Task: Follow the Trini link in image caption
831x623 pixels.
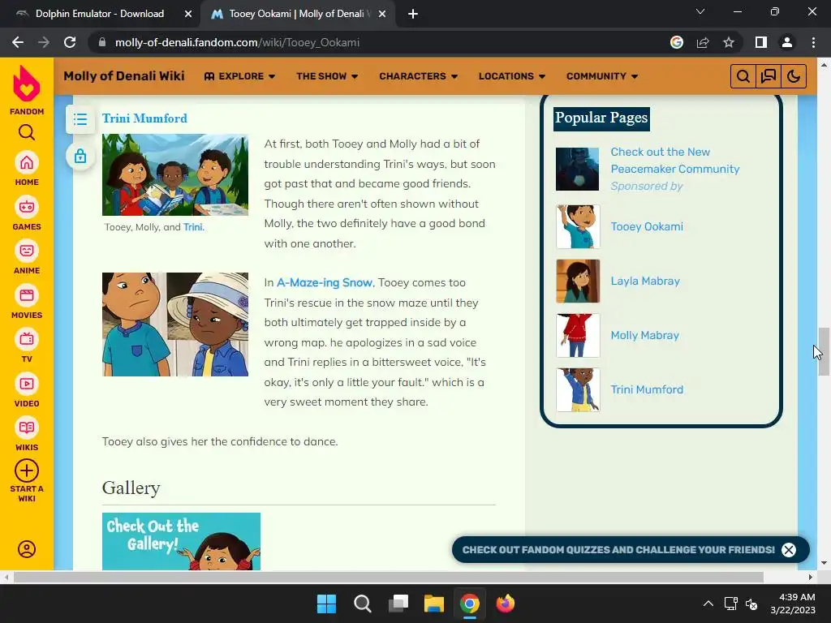Action: (x=192, y=227)
